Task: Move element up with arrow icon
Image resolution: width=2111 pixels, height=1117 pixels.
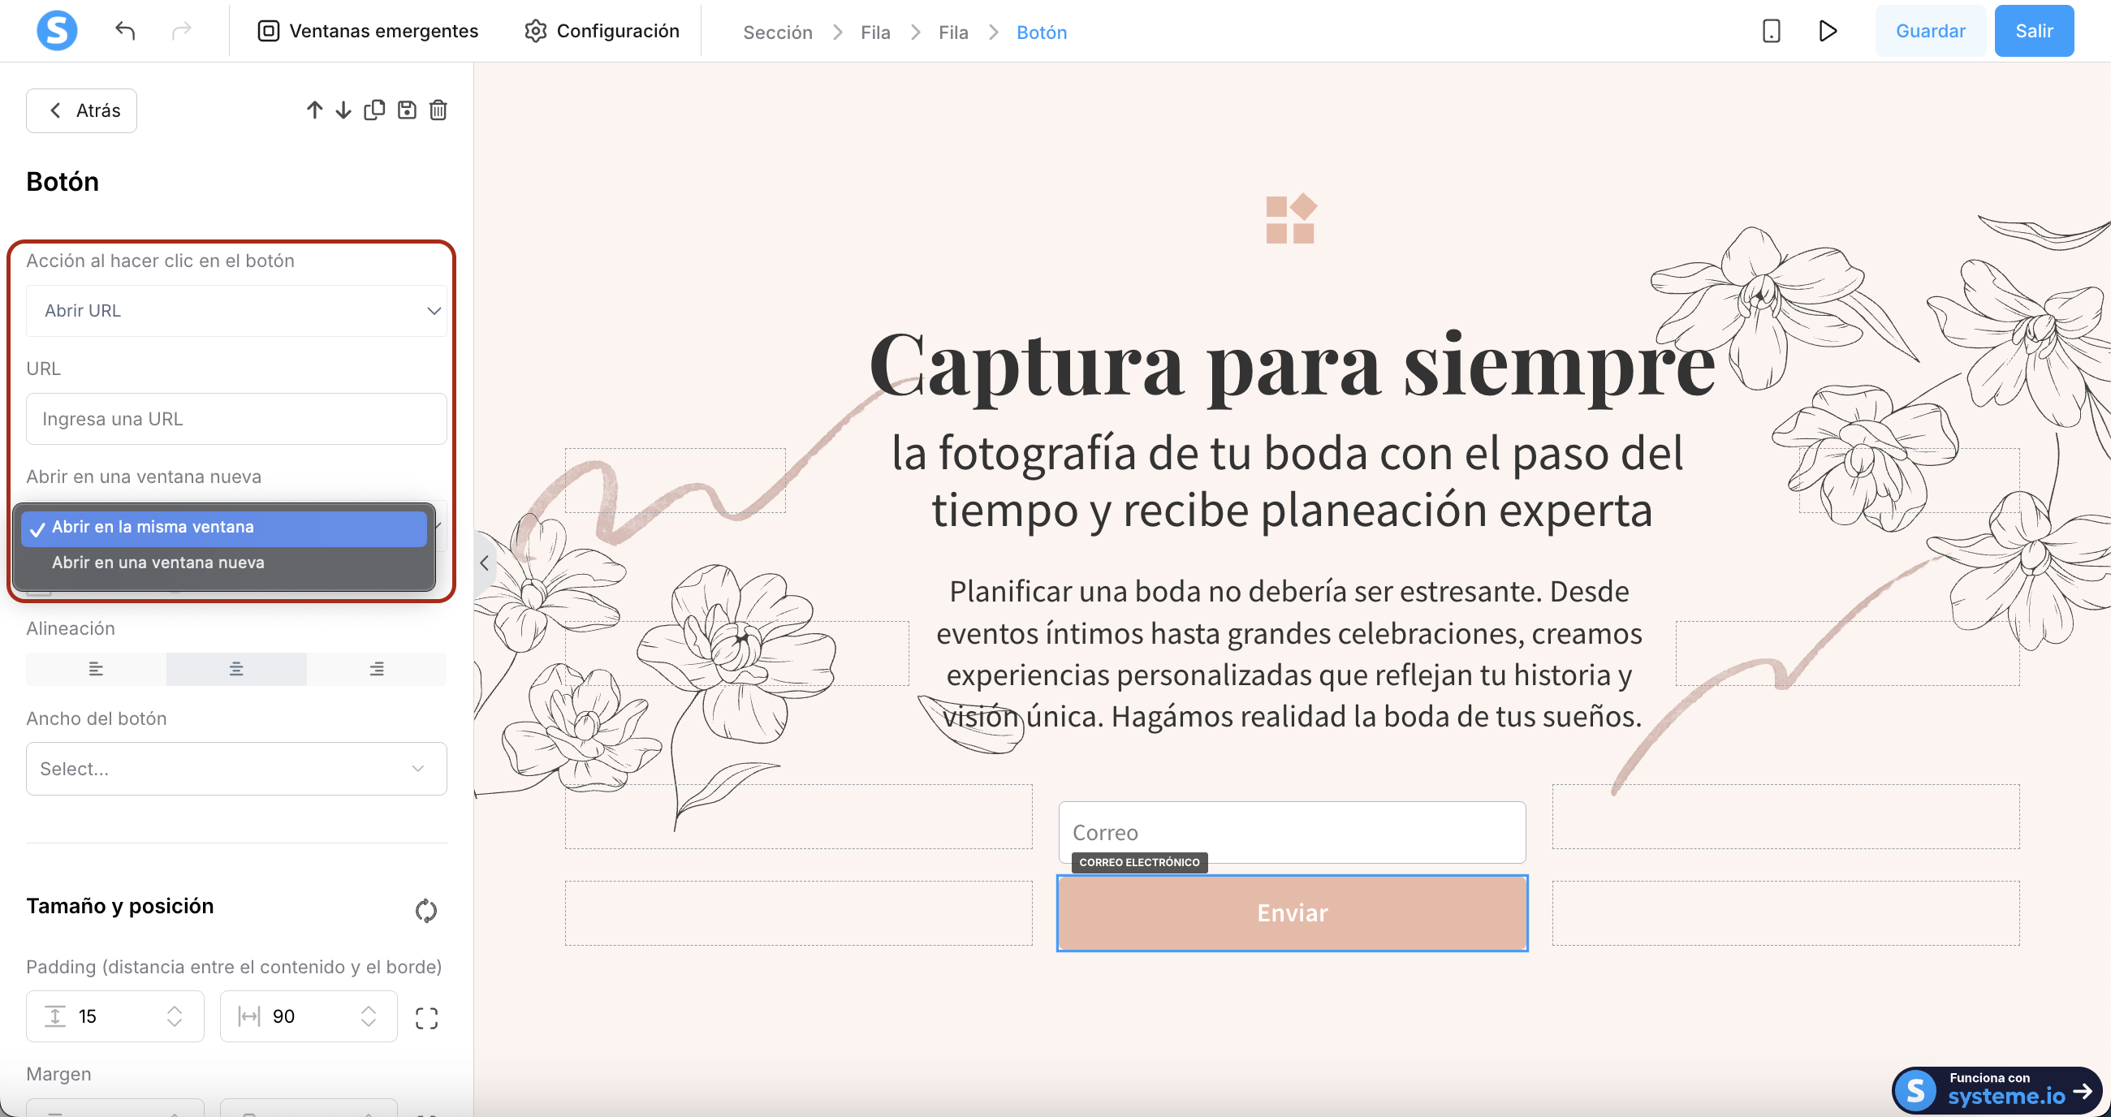Action: pos(315,110)
